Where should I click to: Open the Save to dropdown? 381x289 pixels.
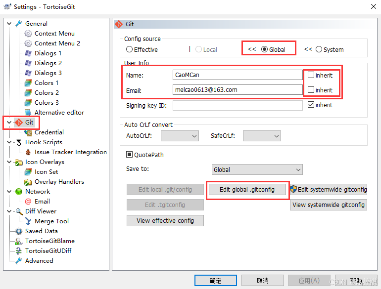(x=257, y=169)
